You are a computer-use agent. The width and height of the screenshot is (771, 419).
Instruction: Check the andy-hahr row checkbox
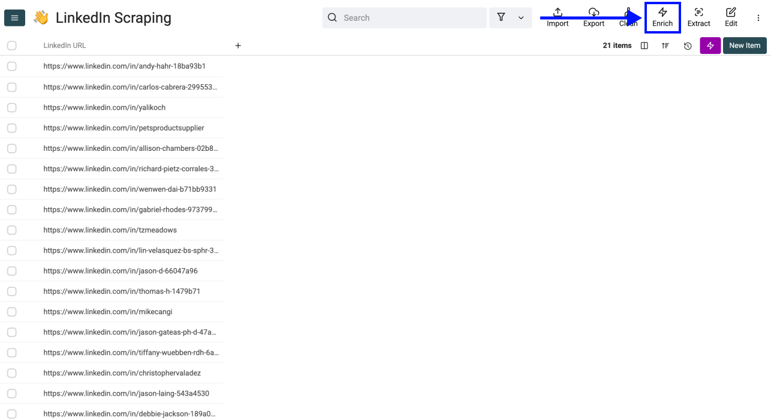click(x=12, y=66)
